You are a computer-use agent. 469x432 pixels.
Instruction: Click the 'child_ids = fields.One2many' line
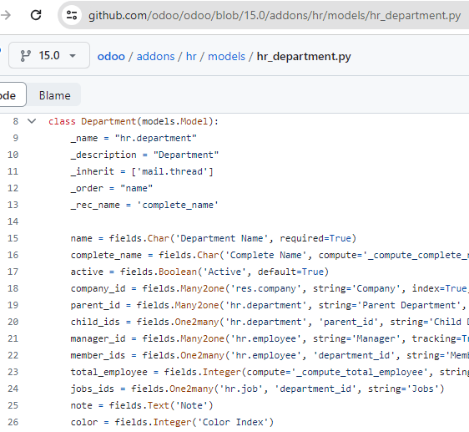point(270,322)
